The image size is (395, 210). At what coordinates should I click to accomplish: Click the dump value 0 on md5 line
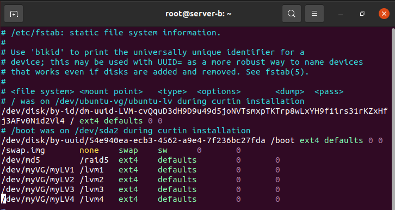238,160
